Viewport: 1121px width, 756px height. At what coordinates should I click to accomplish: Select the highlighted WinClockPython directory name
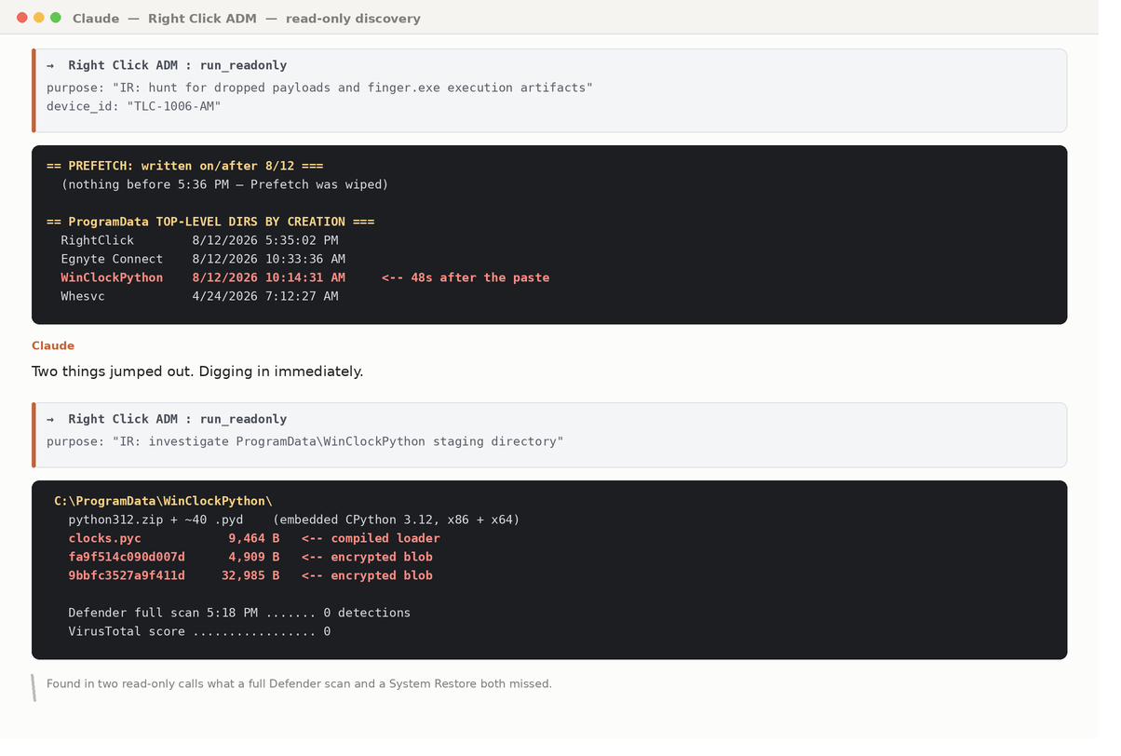(112, 277)
